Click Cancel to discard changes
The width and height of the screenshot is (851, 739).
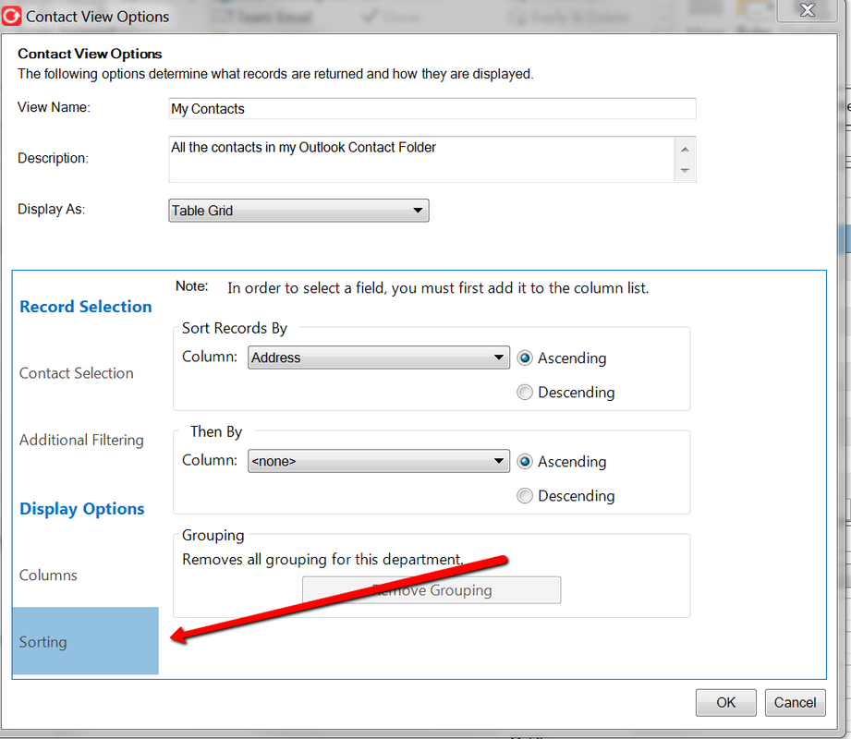pos(796,703)
